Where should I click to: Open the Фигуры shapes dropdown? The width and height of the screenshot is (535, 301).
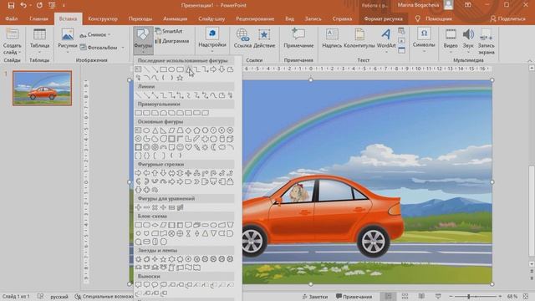point(143,41)
